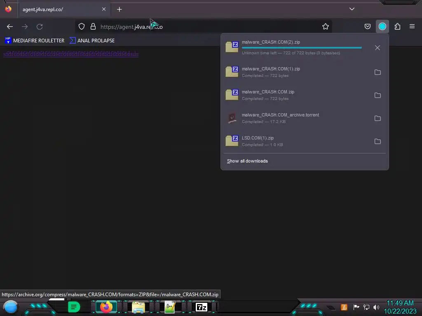Click the malware_CRASH.COM(2).zip download progress bar

(x=302, y=48)
